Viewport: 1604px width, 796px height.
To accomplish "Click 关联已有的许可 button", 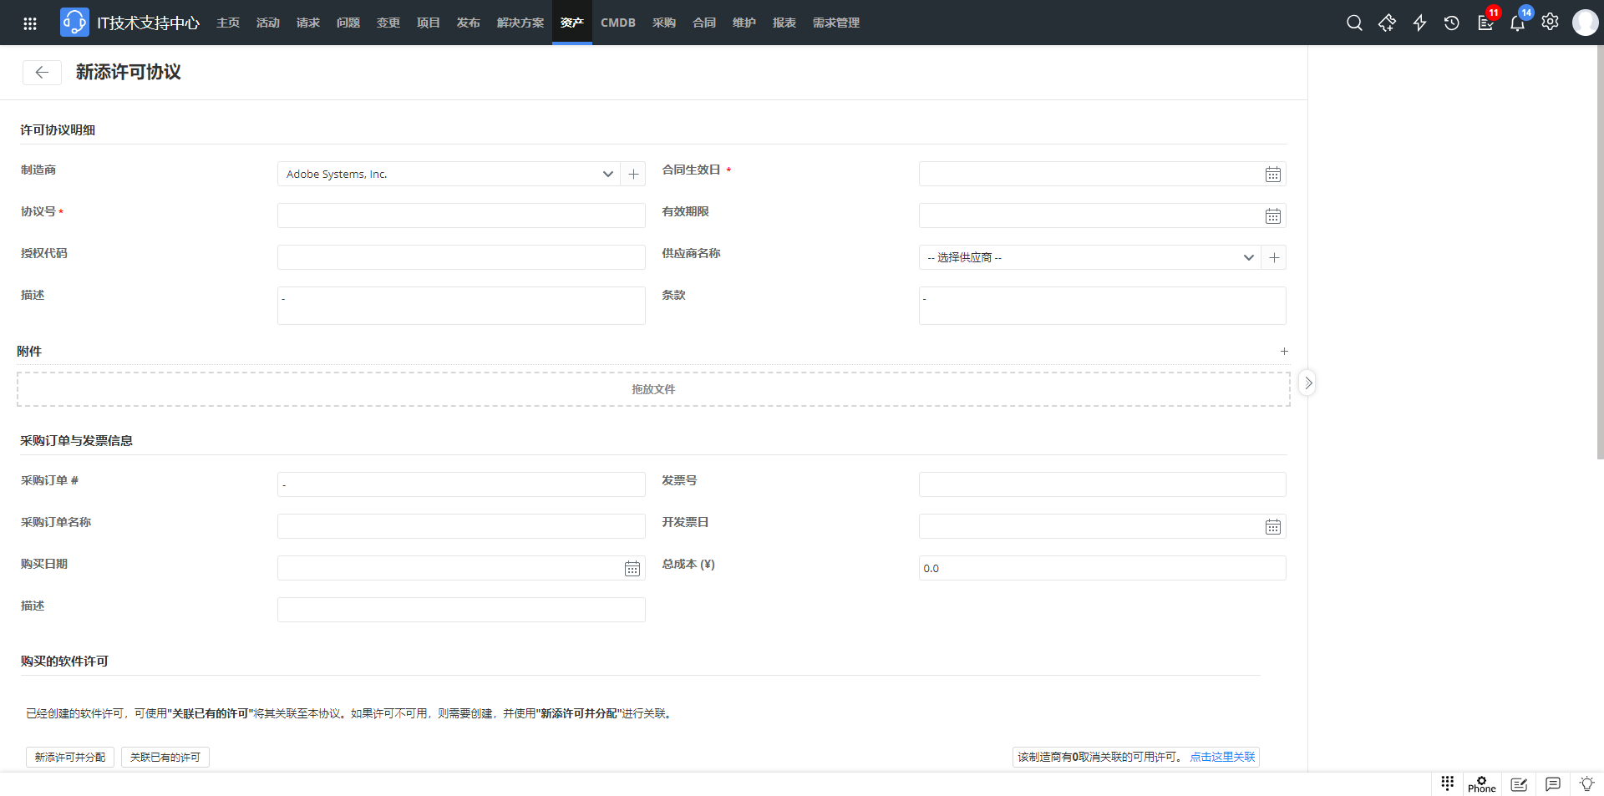I will click(165, 757).
